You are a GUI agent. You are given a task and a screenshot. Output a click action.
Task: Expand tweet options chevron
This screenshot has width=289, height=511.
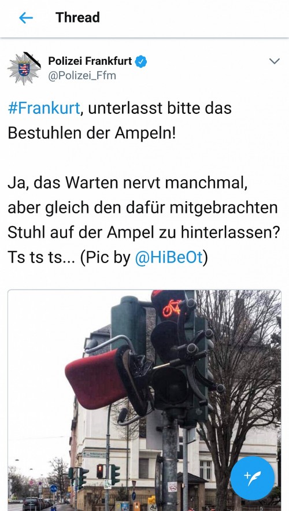[x=275, y=61]
